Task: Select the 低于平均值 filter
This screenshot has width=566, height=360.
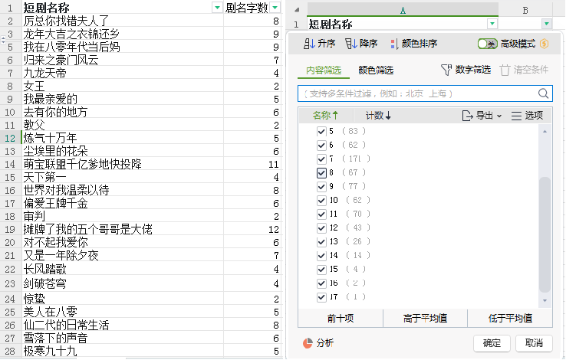Action: (x=510, y=318)
